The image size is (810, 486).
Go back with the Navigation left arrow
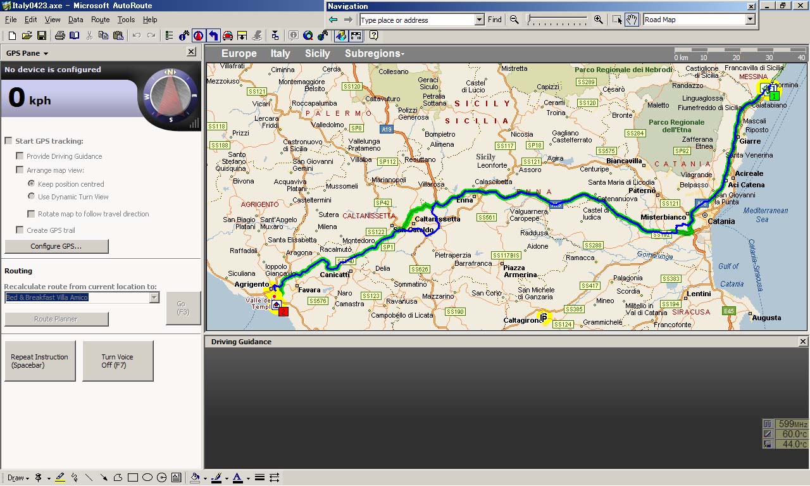pos(333,20)
